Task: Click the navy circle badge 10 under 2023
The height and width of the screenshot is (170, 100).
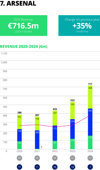Action: pos(72,167)
